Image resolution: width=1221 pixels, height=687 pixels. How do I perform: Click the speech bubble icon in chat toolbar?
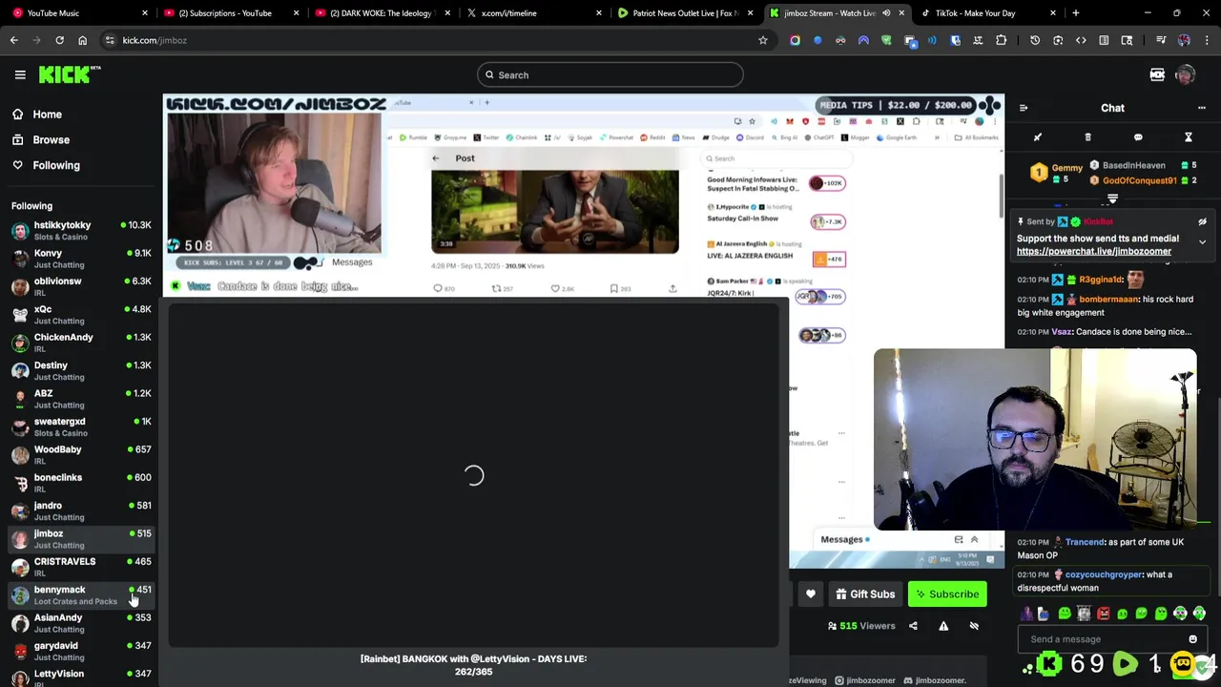pos(1138,137)
